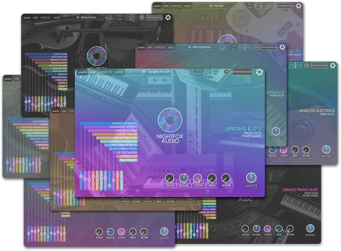Click RELEASE knob in Grand Piano Suite window

click(256, 229)
